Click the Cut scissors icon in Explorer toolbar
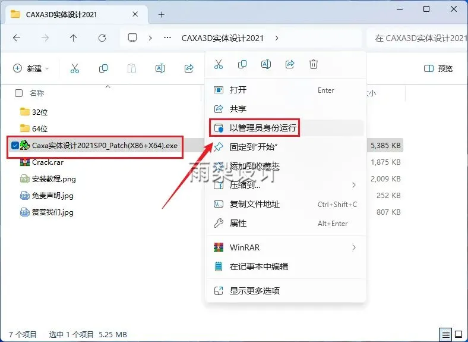 (x=75, y=68)
